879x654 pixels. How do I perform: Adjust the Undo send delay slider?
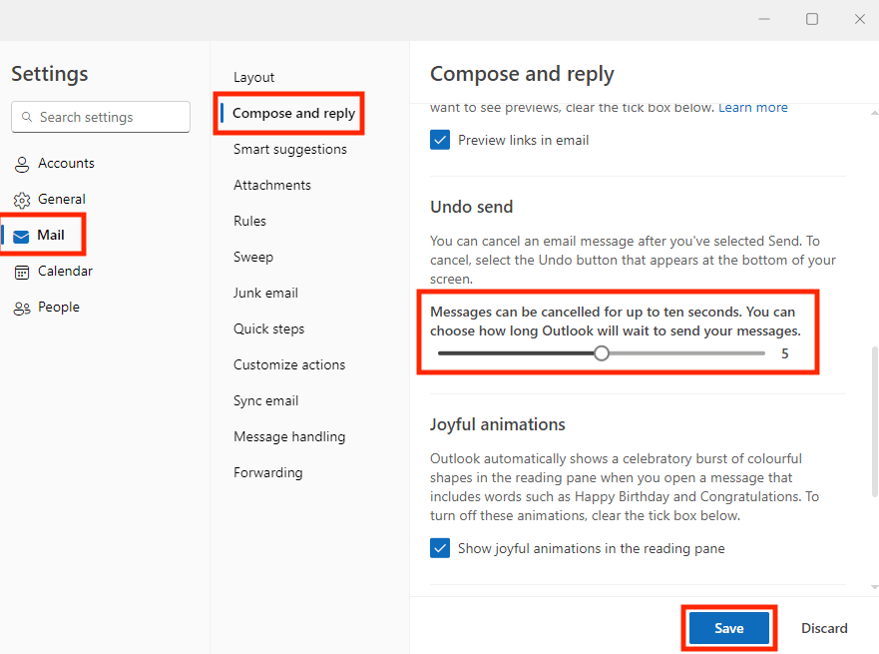[601, 352]
